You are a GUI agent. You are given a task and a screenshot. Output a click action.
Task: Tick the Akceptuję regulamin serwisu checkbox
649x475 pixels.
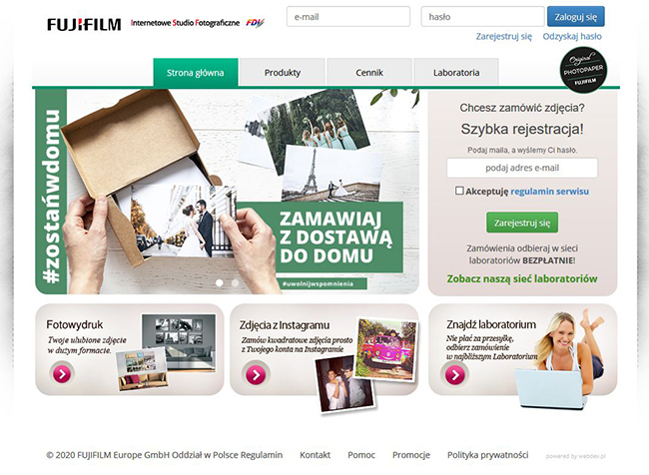pyautogui.click(x=459, y=191)
